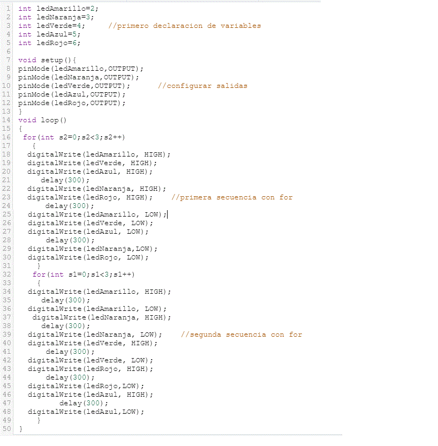Image resolution: width=438 pixels, height=446 pixels.
Task: Click the 'segunda secuencia con for' comment
Action: point(241,334)
